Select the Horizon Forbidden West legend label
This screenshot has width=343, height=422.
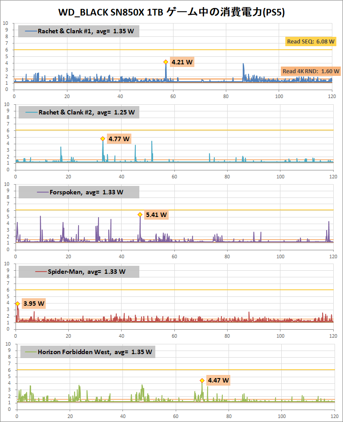click(x=95, y=352)
